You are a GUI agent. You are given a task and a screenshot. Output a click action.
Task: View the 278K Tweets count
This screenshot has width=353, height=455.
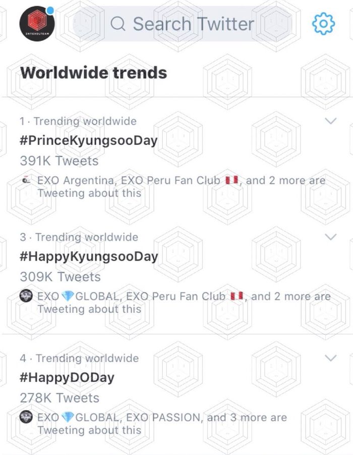pyautogui.click(x=60, y=398)
